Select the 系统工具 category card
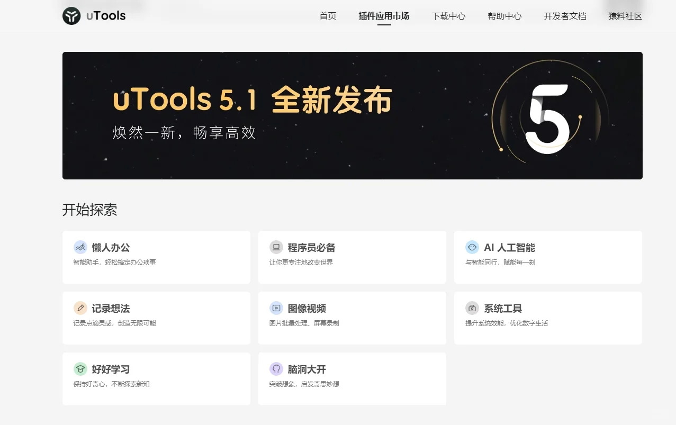The height and width of the screenshot is (425, 676). [x=547, y=318]
